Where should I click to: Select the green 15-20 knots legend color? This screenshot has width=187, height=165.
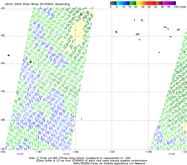[x=133, y=3]
